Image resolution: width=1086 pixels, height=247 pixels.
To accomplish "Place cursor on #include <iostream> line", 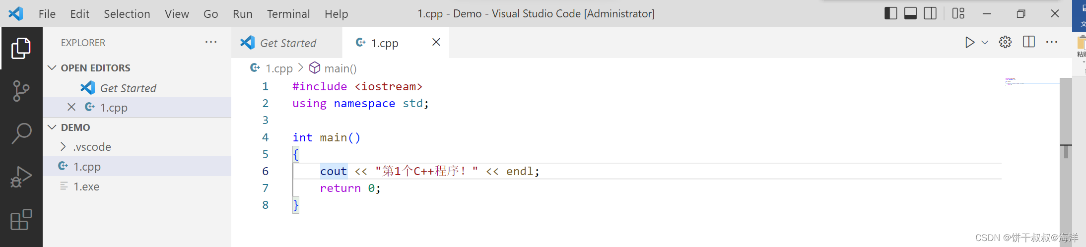I will click(x=357, y=86).
